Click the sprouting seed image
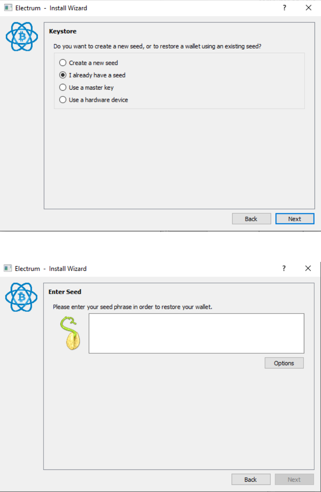Screen dimensions: 321x492 coord(71,334)
